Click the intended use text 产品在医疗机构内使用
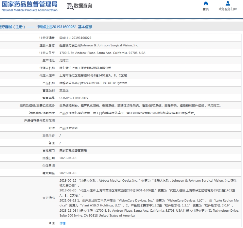 tap(128, 113)
